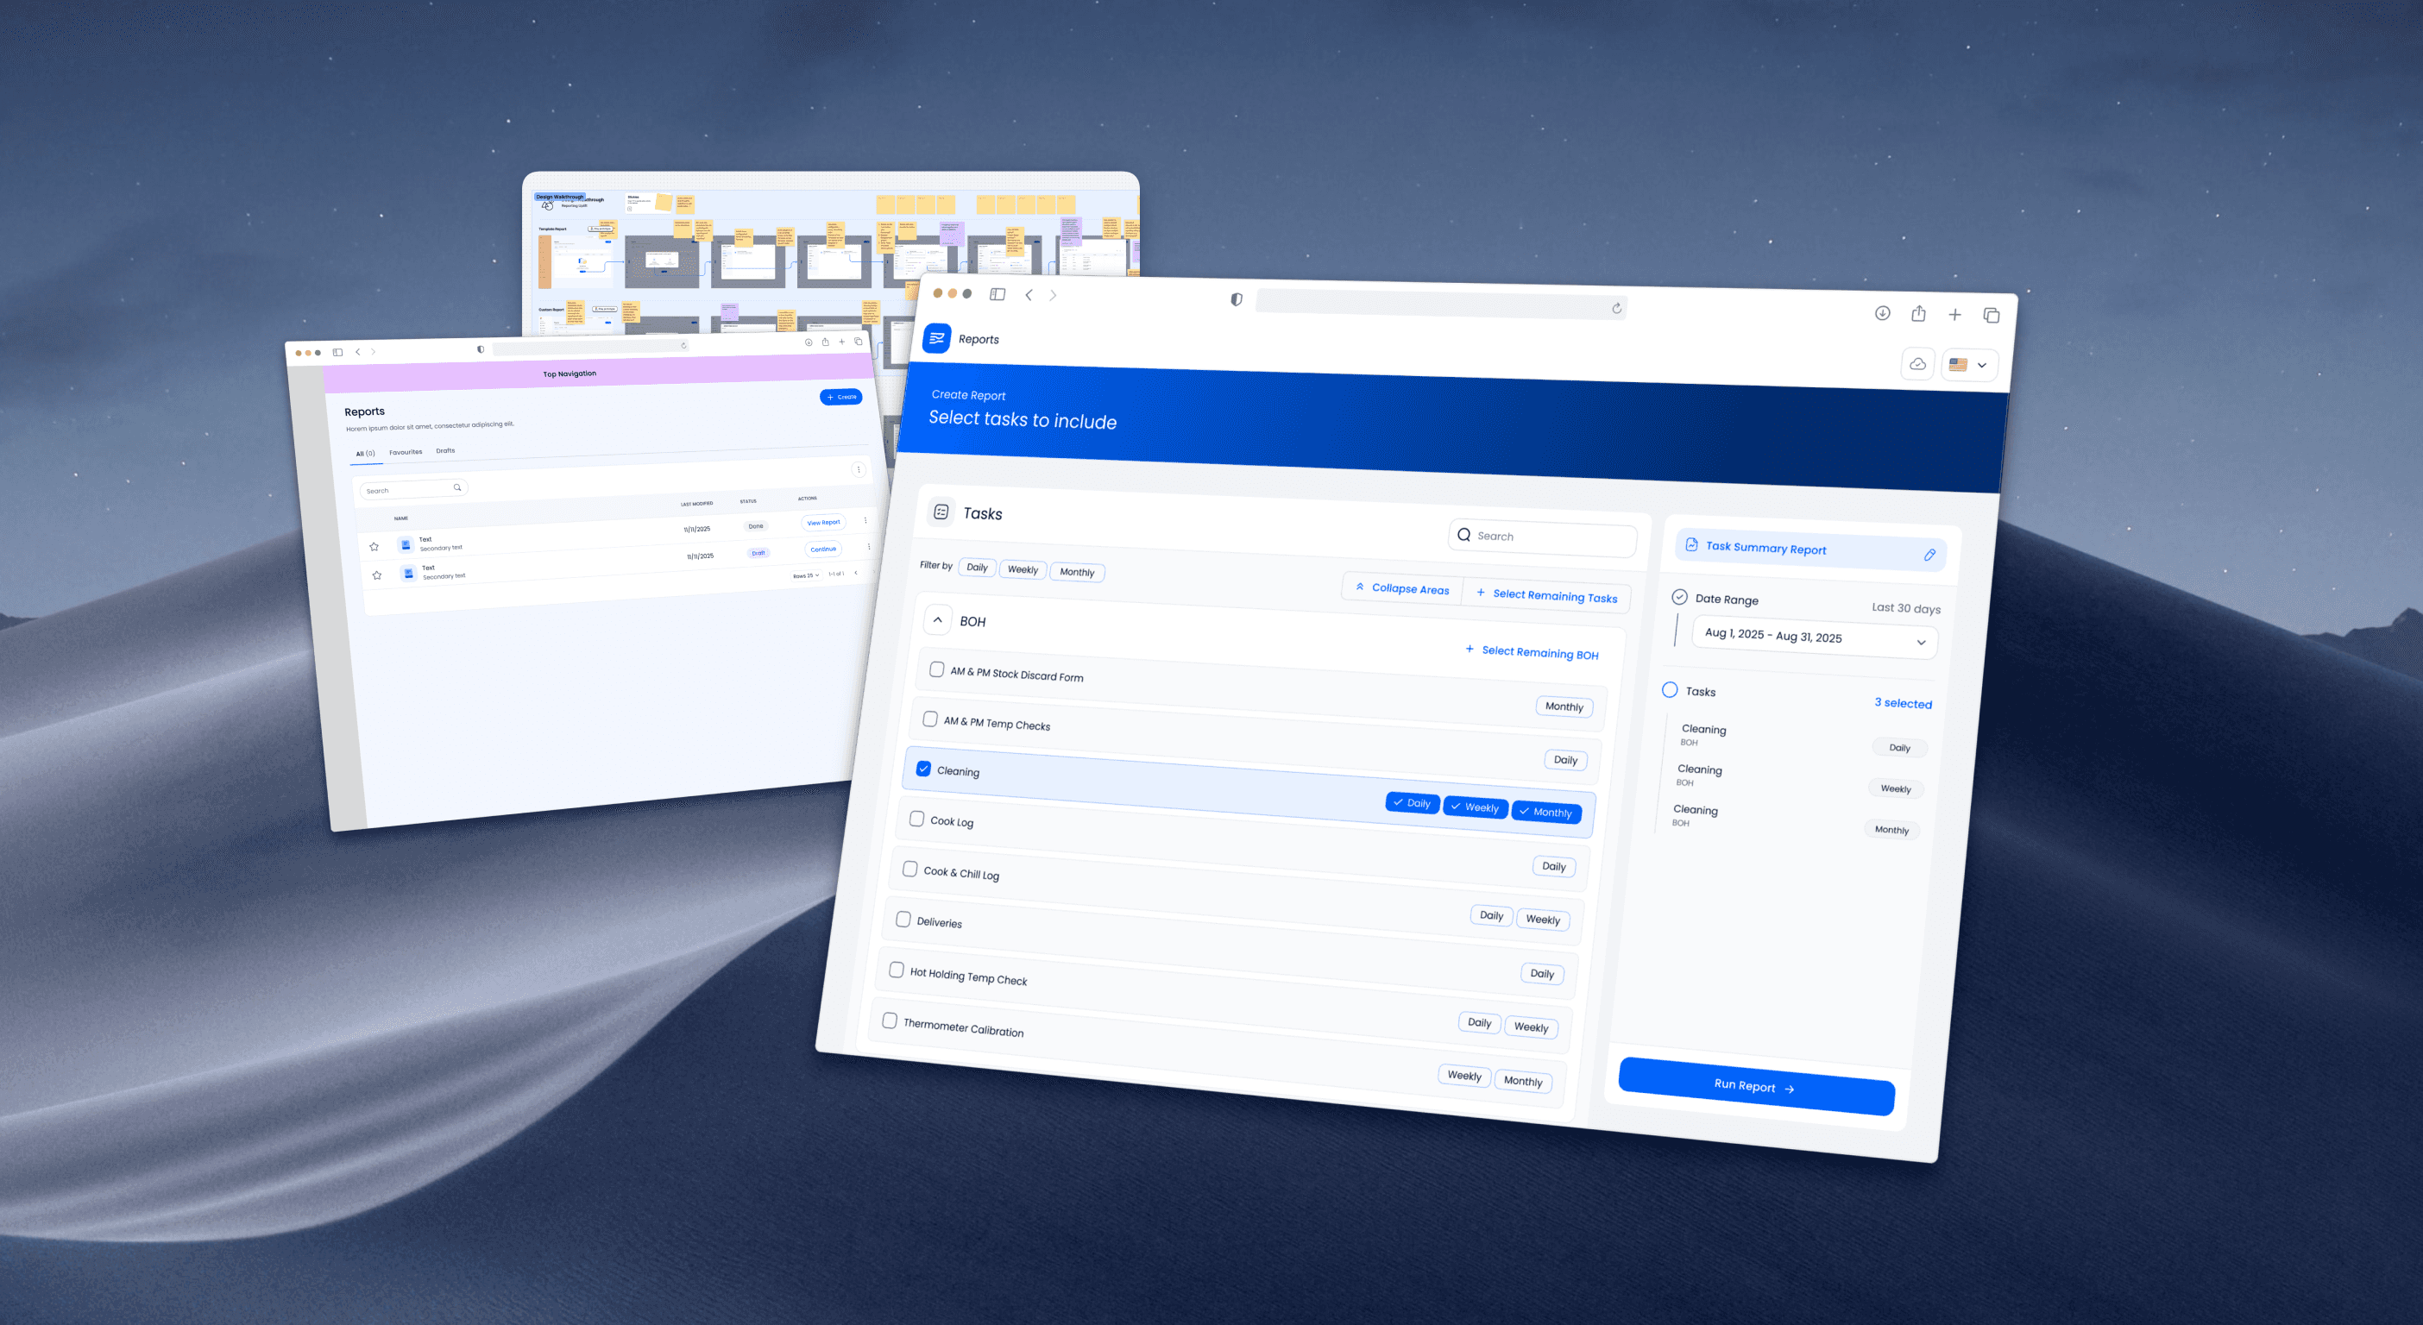Open the date range dropdown
Screen dimensions: 2423x1325
1814,637
